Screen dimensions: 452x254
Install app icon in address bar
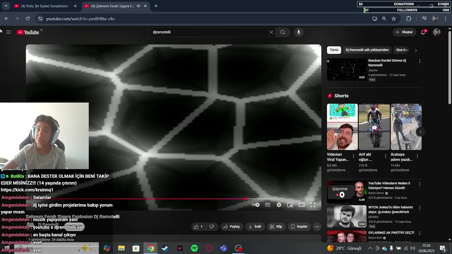pyautogui.click(x=375, y=19)
